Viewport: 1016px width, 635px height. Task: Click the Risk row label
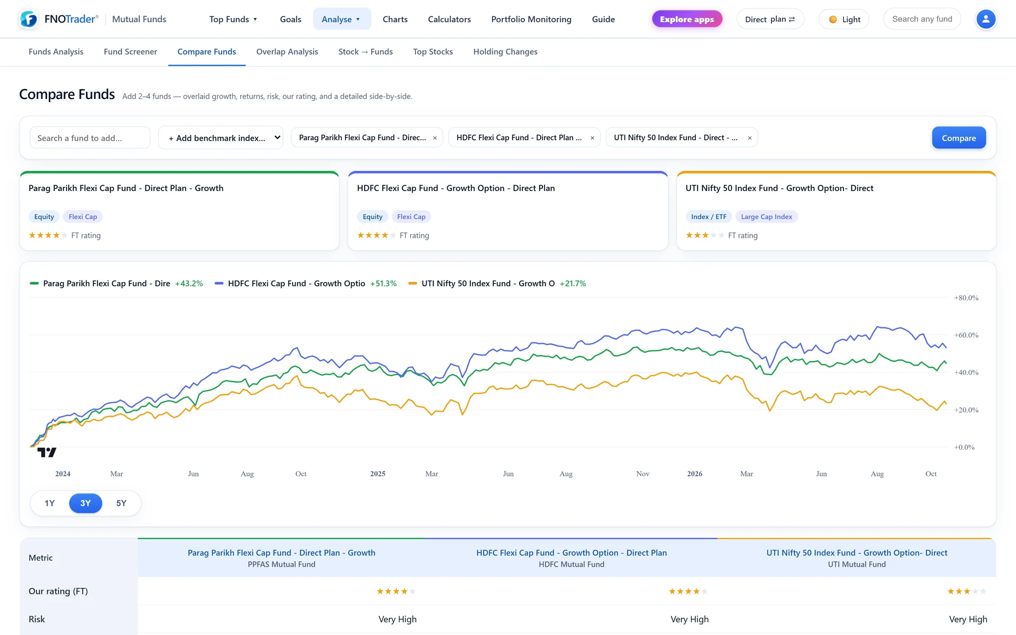point(37,619)
